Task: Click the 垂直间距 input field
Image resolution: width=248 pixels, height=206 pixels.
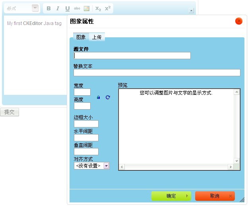Action: point(86,152)
